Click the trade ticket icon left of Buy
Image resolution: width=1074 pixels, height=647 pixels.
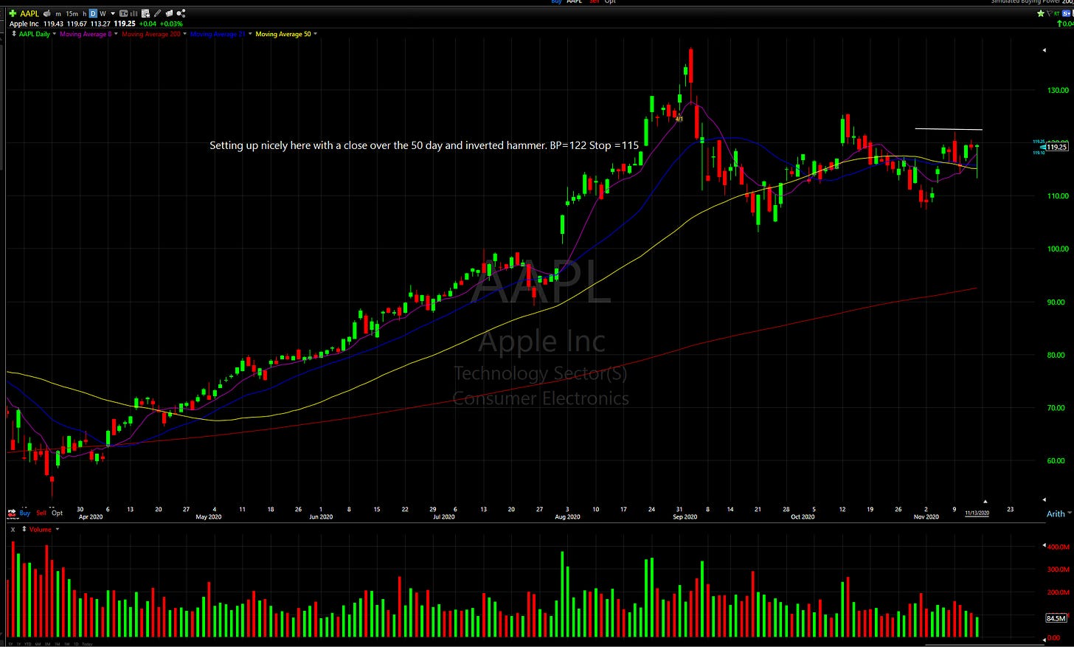[x=12, y=513]
